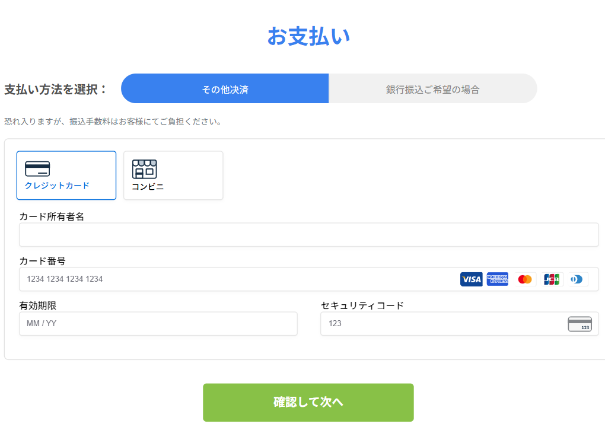Click the 振込手数料 notice text
The image size is (605, 427).
113,122
